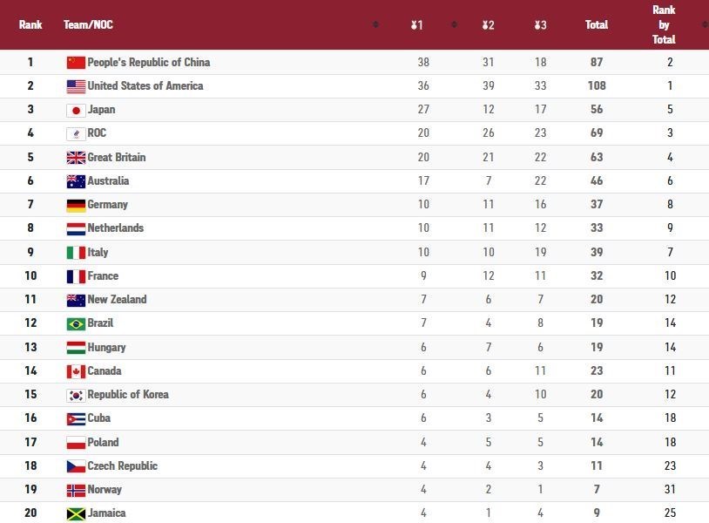Viewport: 709px width, 523px height.
Task: Click the bronze medal column header
Action: [540, 25]
